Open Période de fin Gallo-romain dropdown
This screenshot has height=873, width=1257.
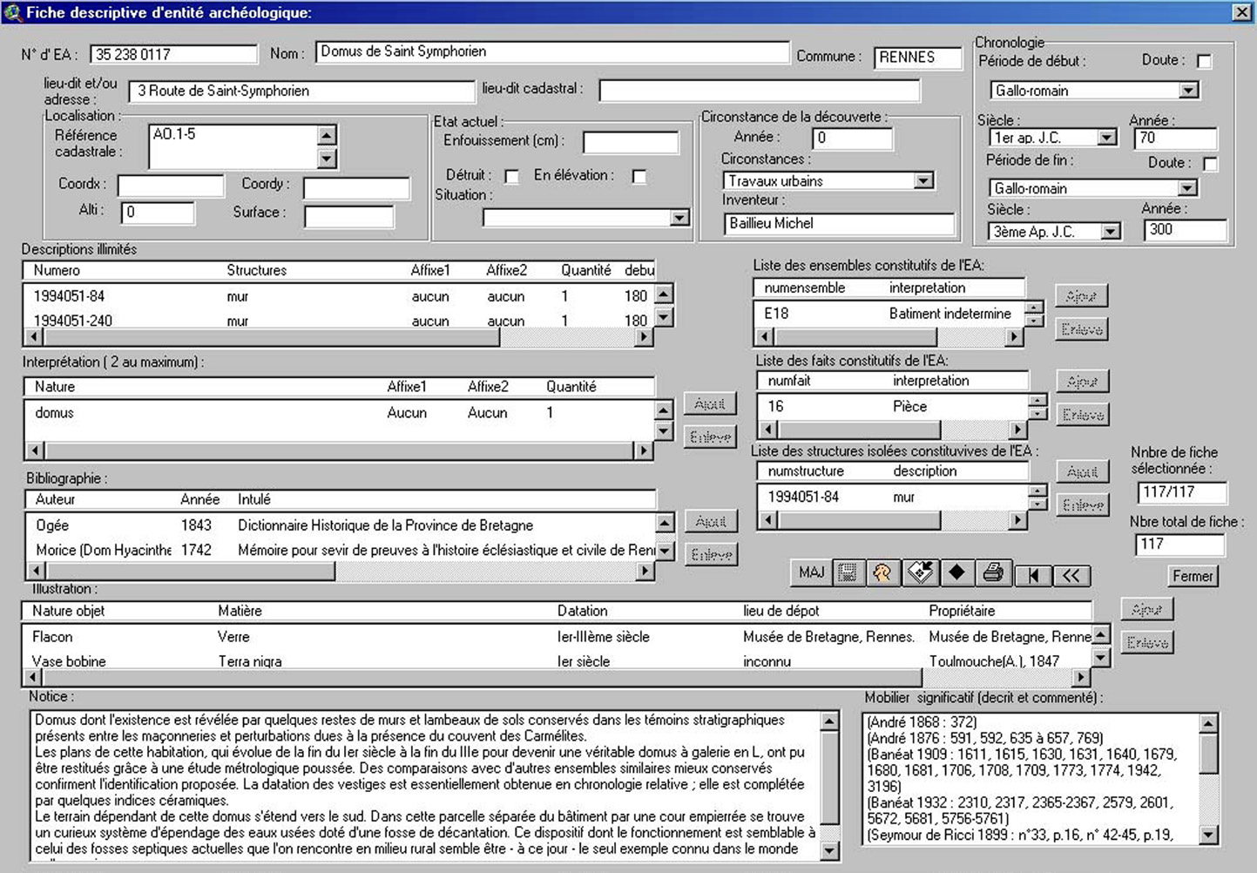1186,188
